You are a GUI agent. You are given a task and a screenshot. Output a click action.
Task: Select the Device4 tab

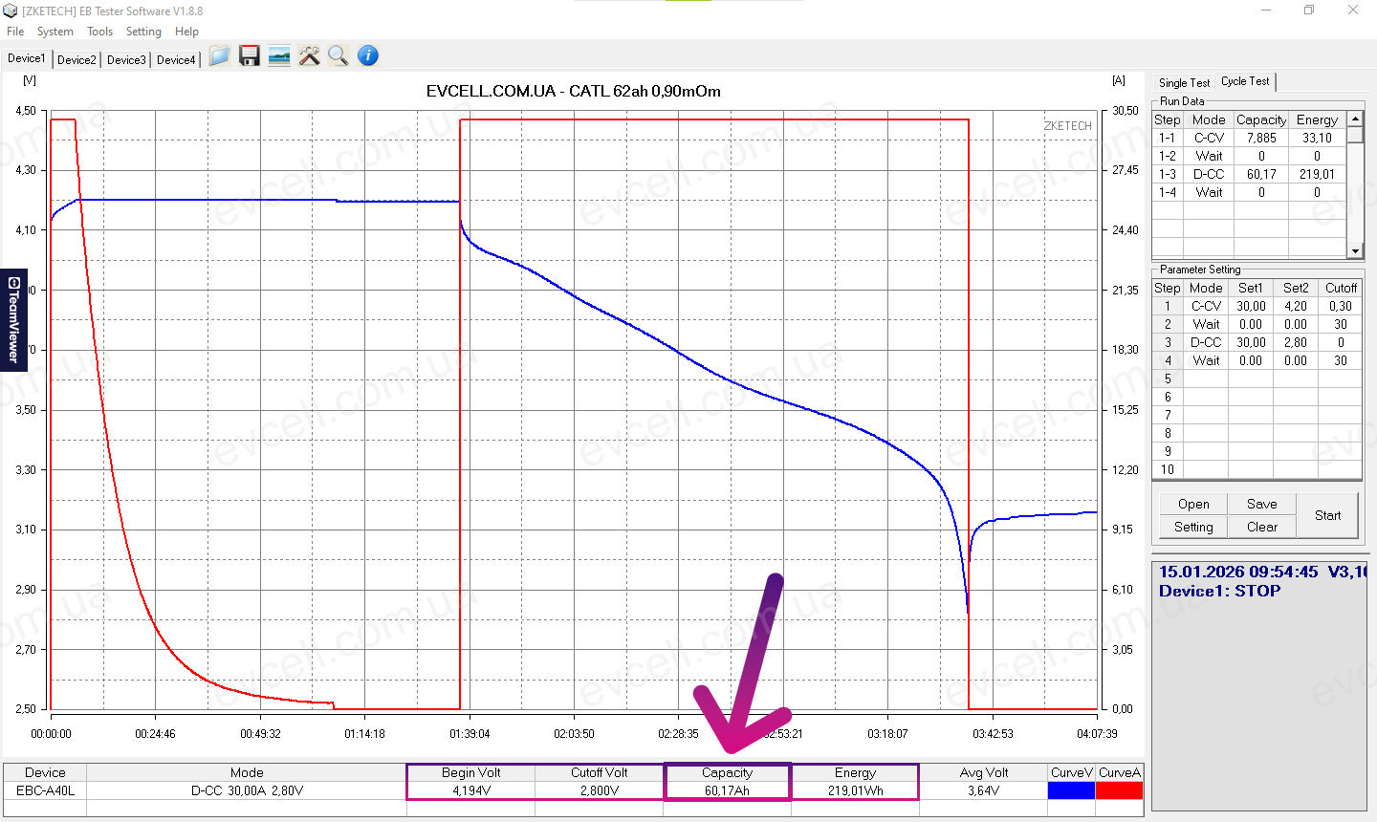tap(176, 59)
